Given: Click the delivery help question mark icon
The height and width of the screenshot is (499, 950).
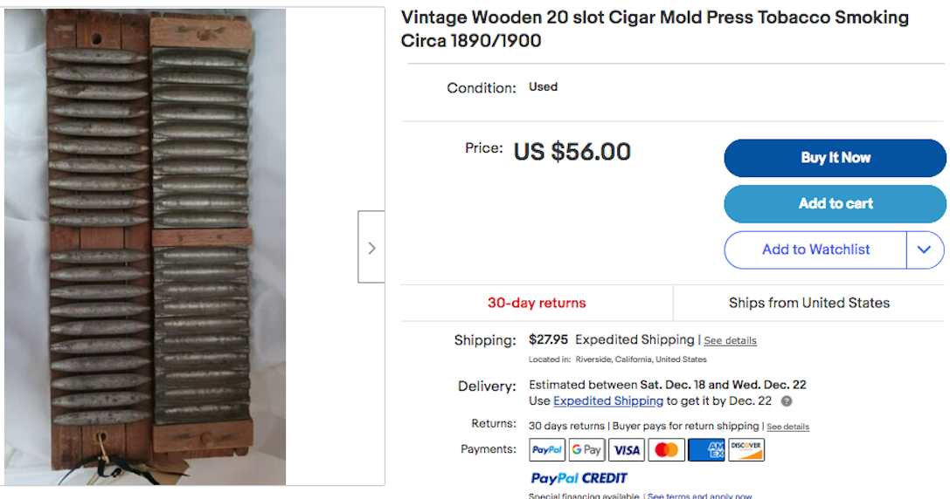Looking at the screenshot, I should [787, 401].
